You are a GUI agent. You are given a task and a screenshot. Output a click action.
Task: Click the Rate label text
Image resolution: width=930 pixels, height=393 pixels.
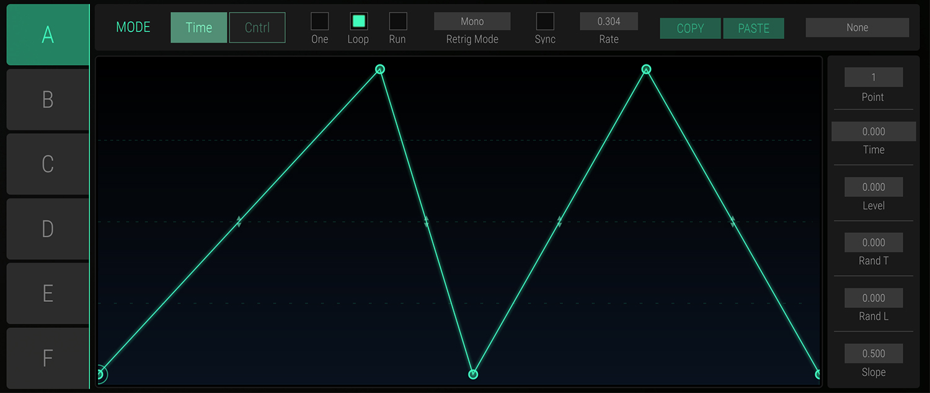point(609,39)
